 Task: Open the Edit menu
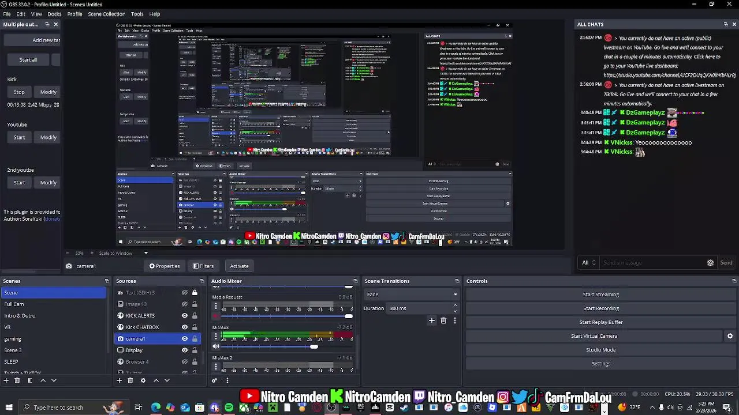click(x=21, y=14)
